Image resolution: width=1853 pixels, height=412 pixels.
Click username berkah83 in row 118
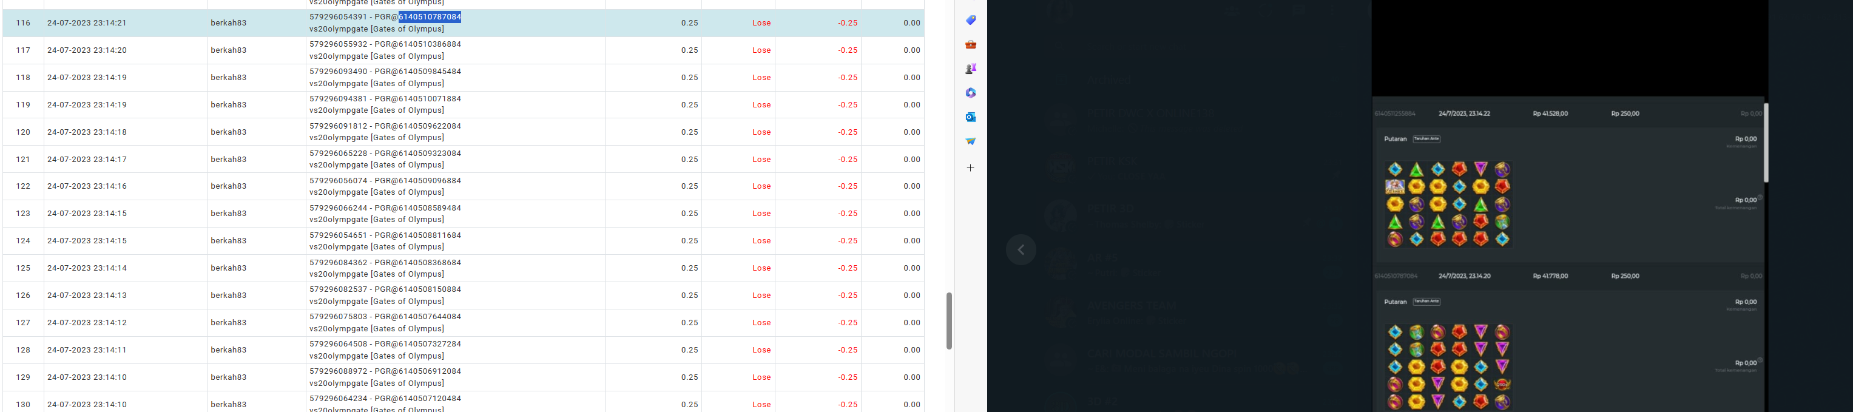tap(229, 78)
